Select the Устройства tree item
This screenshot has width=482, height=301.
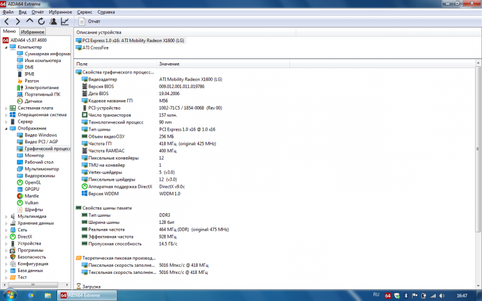[25, 244]
